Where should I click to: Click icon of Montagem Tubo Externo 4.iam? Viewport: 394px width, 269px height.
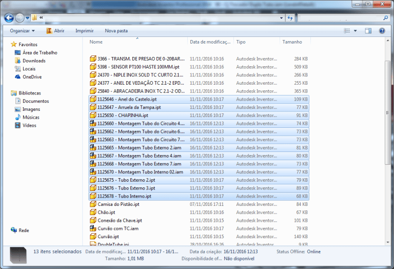[x=93, y=156]
